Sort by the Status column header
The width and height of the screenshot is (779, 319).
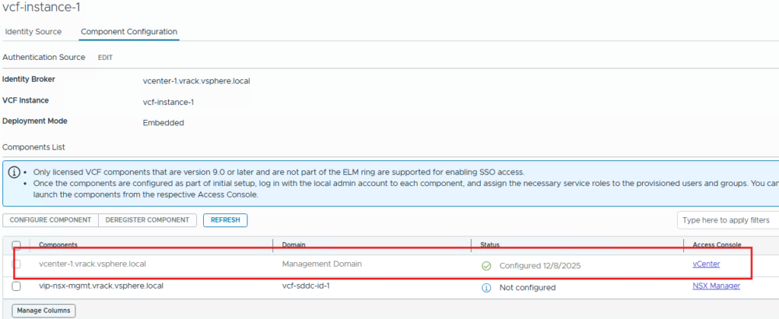[x=490, y=245]
